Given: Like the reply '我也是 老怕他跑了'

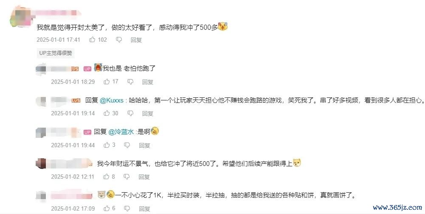Looking at the screenshot, I should [107, 81].
